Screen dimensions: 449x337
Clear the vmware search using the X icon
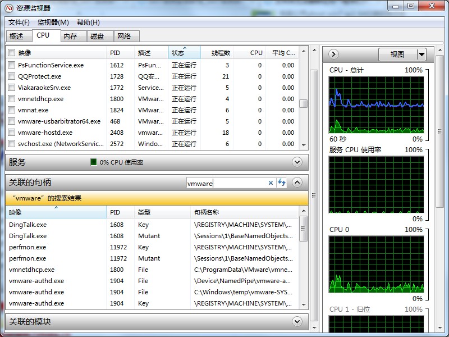click(x=272, y=182)
